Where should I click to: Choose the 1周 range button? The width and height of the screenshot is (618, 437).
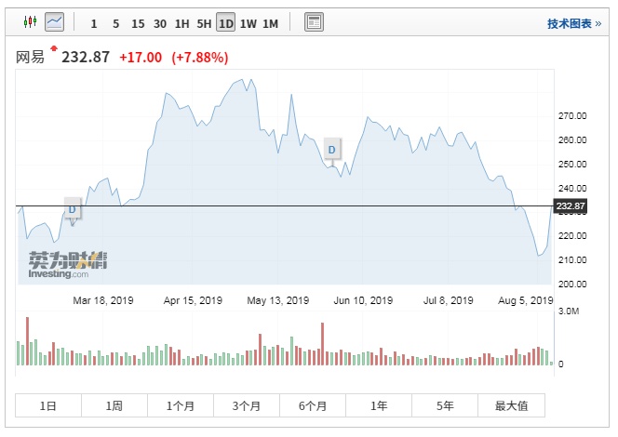pyautogui.click(x=114, y=405)
